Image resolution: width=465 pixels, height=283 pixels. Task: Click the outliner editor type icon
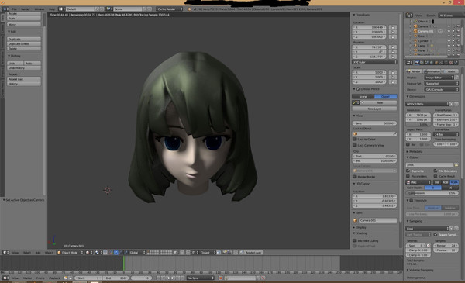[409, 16]
